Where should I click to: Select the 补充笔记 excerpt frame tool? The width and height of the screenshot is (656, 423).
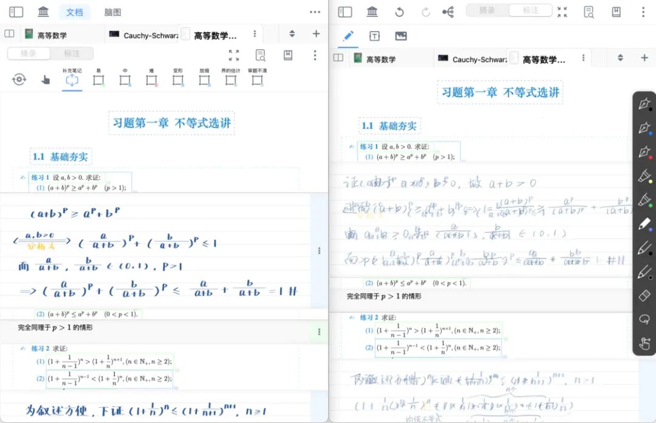click(x=72, y=77)
